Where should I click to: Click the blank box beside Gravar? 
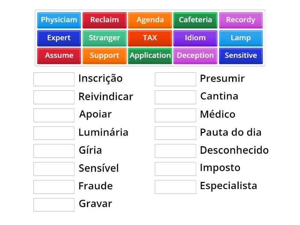(x=54, y=204)
